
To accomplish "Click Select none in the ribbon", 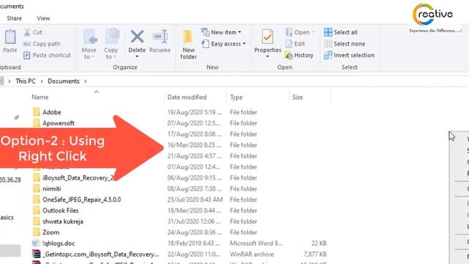I will (x=344, y=44).
